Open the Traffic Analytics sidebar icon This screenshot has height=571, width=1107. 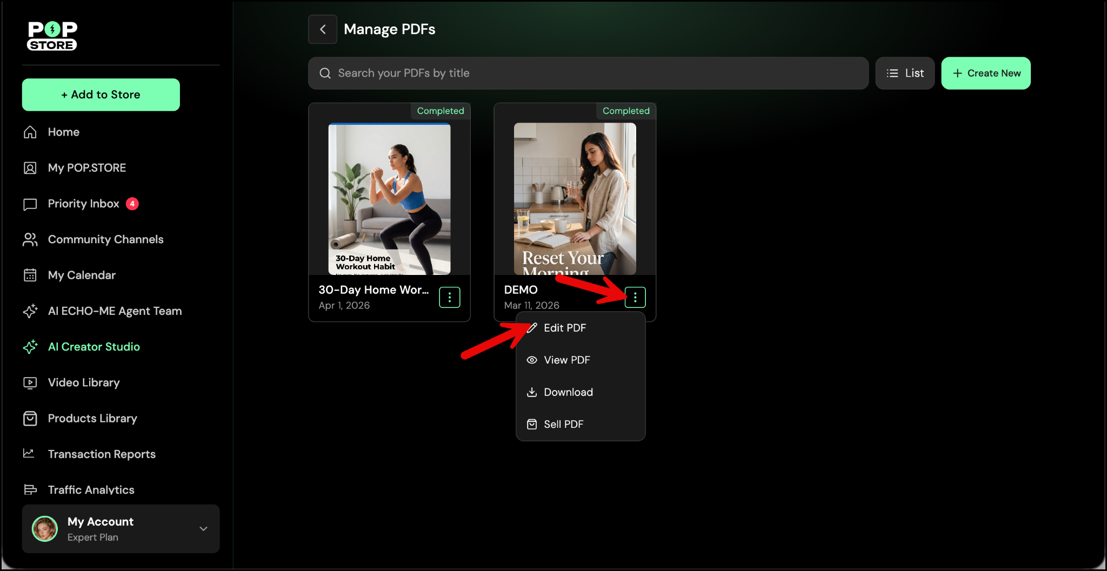coord(30,490)
